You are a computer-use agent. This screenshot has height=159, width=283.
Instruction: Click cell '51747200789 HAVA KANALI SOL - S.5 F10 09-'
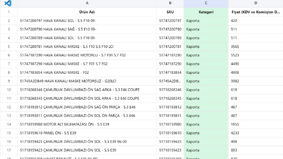coord(87,38)
